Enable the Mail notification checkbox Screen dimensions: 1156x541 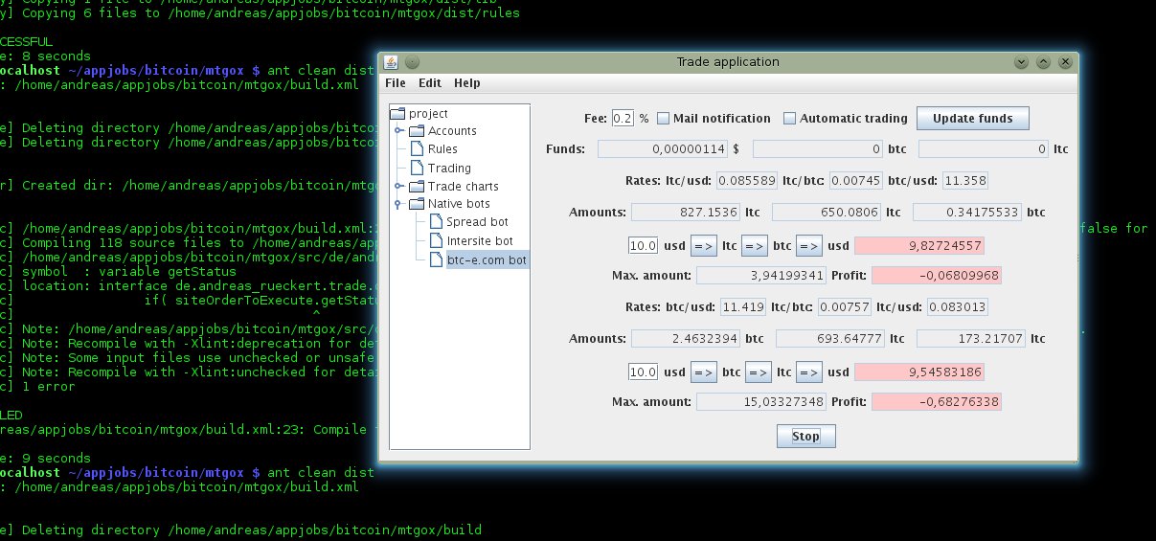pyautogui.click(x=663, y=119)
